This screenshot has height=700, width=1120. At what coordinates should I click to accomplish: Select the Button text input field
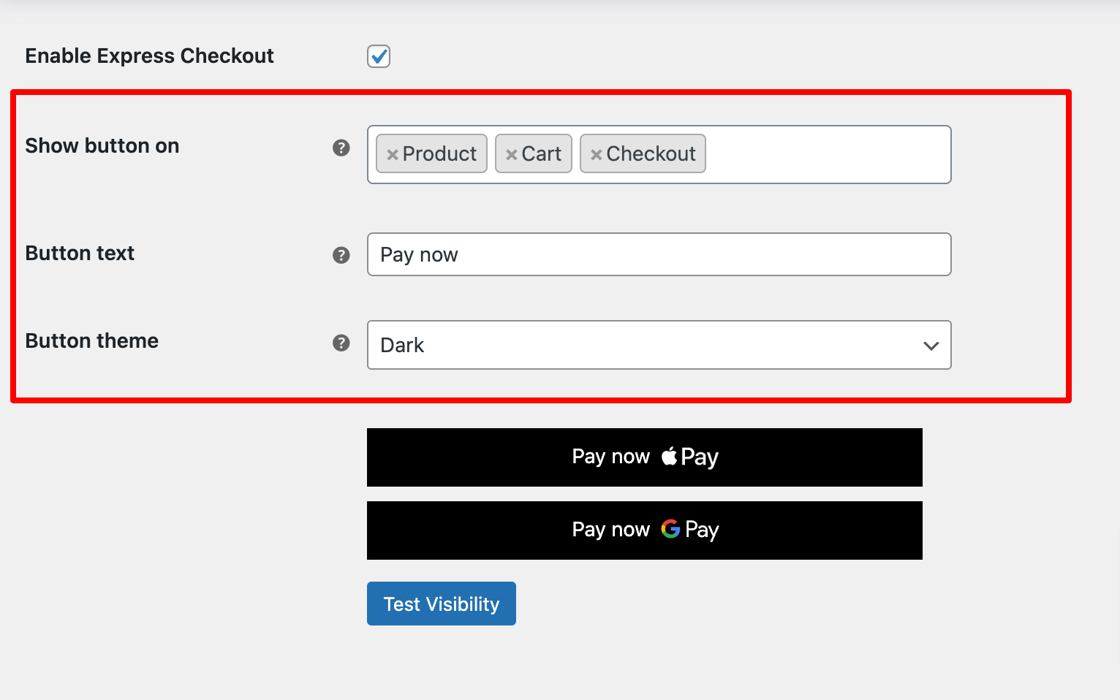pos(658,254)
